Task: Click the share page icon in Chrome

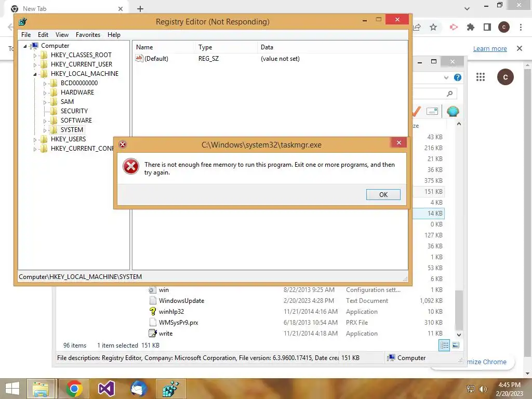Action: (417, 27)
